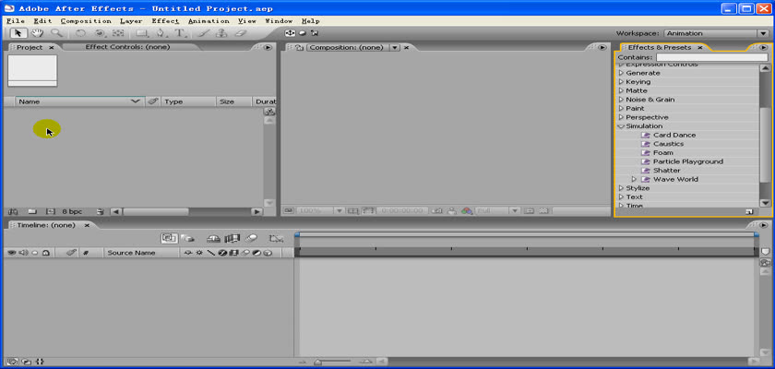Click the new animation preset icon in Effects panel
The image size is (775, 369).
[749, 211]
